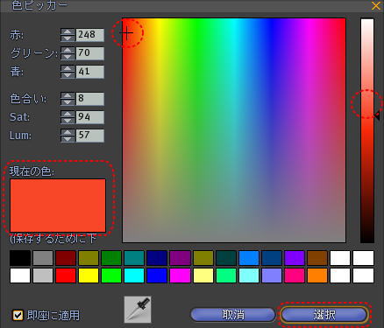The width and height of the screenshot is (384, 328).
Task: Increase the Sat value with up arrow
Action: coord(68,114)
